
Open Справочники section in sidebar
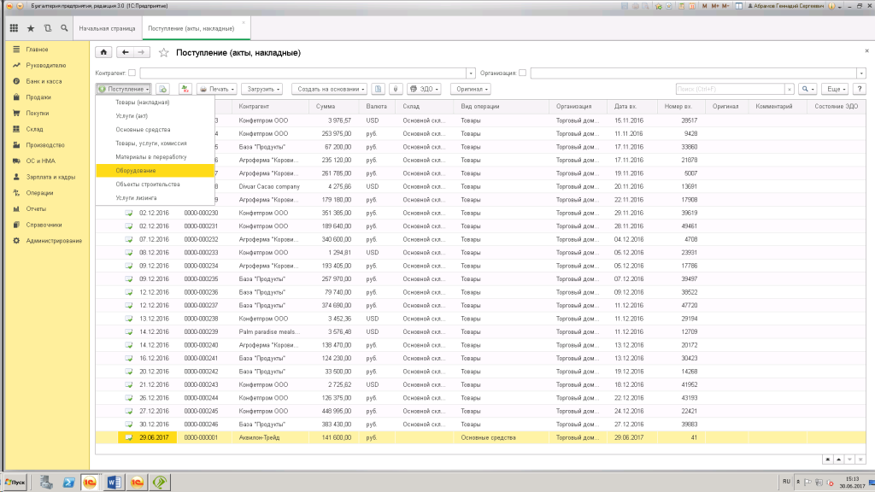point(44,225)
